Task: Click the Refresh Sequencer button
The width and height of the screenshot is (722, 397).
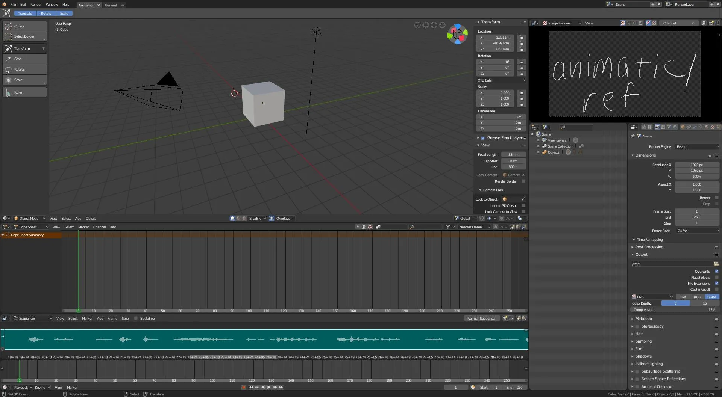Action: tap(481, 319)
